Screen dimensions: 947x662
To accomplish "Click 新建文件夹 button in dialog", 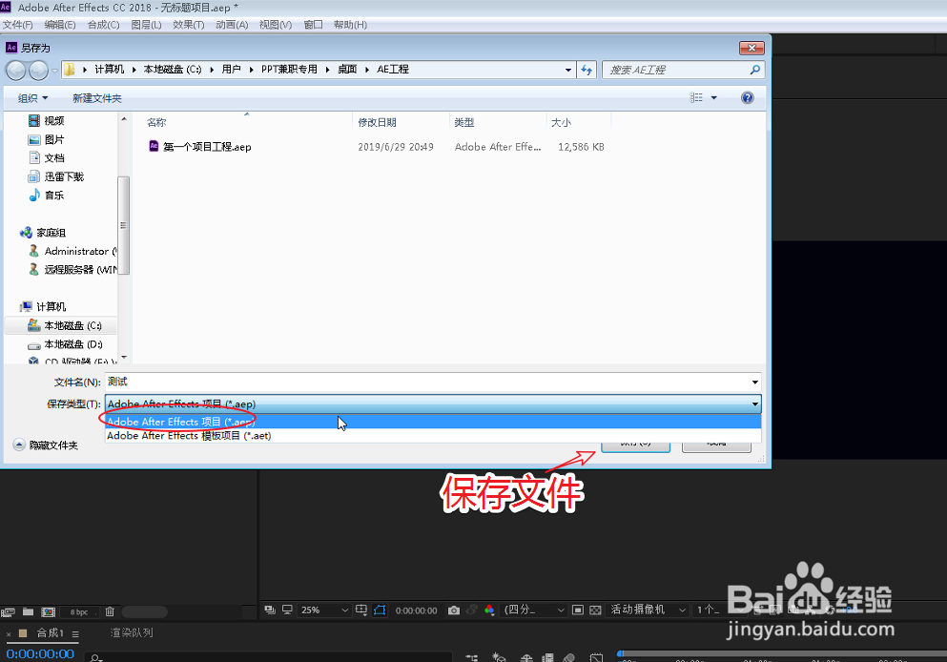I will (x=96, y=98).
